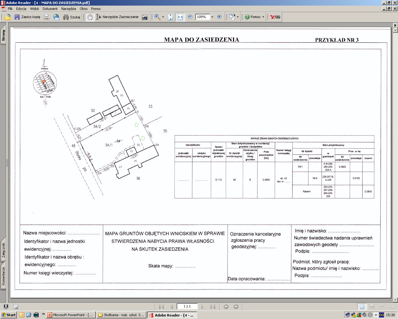The image size is (398, 319).
Task: Open the Edycja menu
Action: pyautogui.click(x=21, y=9)
